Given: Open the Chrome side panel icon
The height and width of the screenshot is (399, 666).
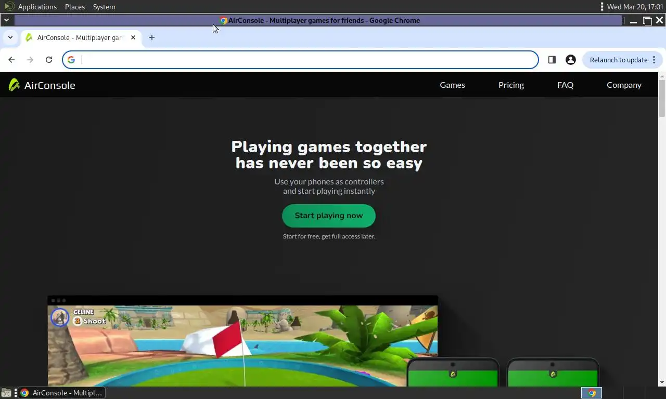Looking at the screenshot, I should (x=552, y=60).
